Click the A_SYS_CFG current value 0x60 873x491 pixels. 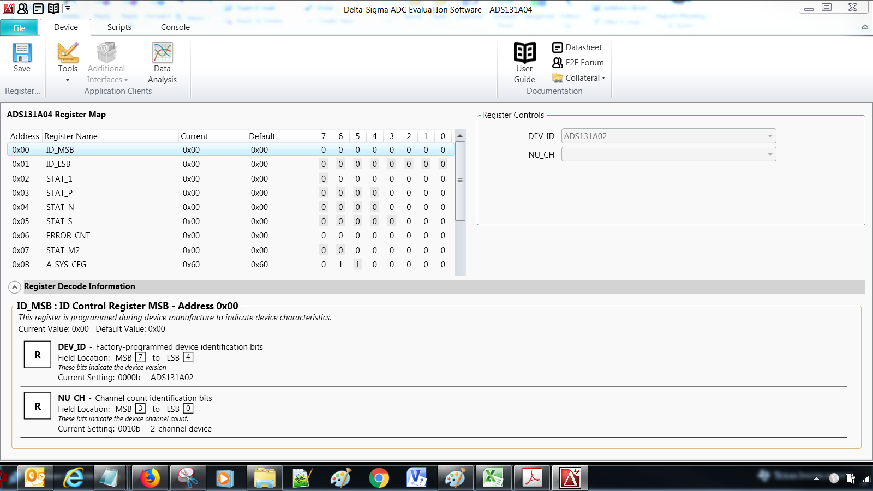pyautogui.click(x=191, y=265)
